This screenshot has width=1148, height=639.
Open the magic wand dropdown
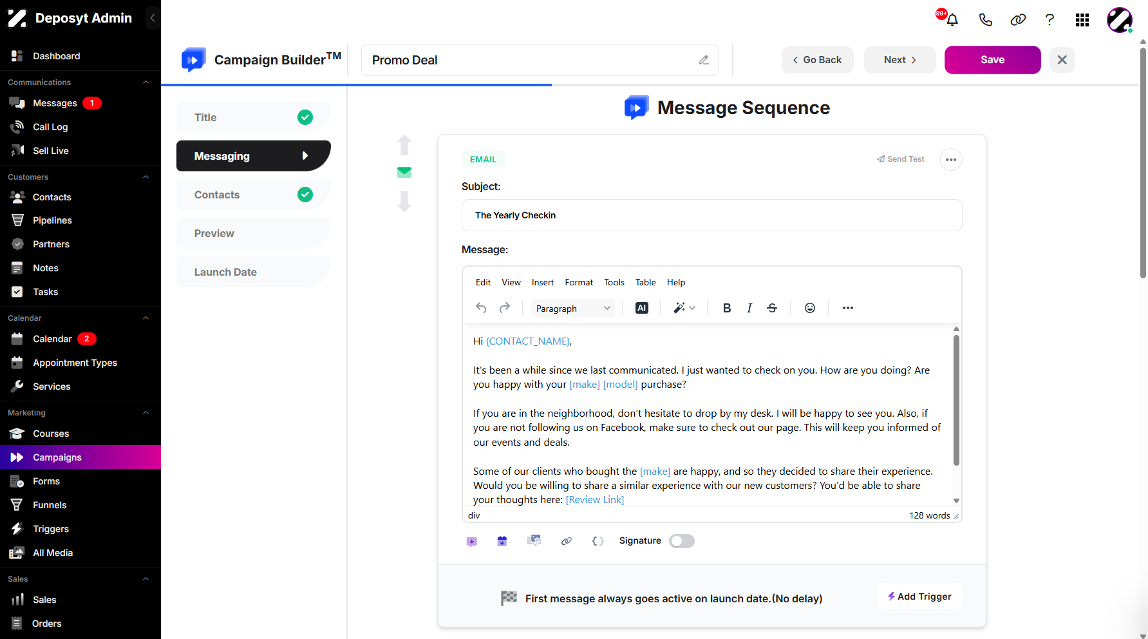[x=684, y=308]
